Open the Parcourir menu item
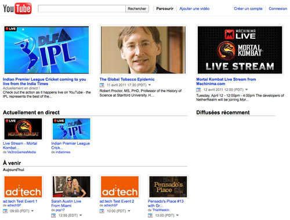 pyautogui.click(x=165, y=9)
